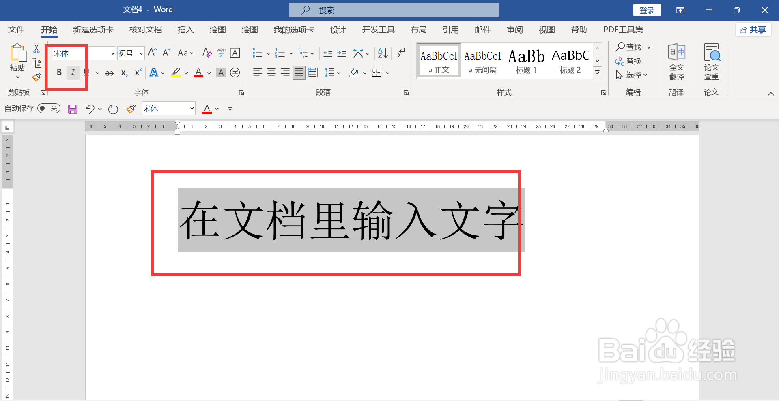Screen dimensions: 779x401
Task: Click Replace (替换) in the editing group
Action: 634,61
